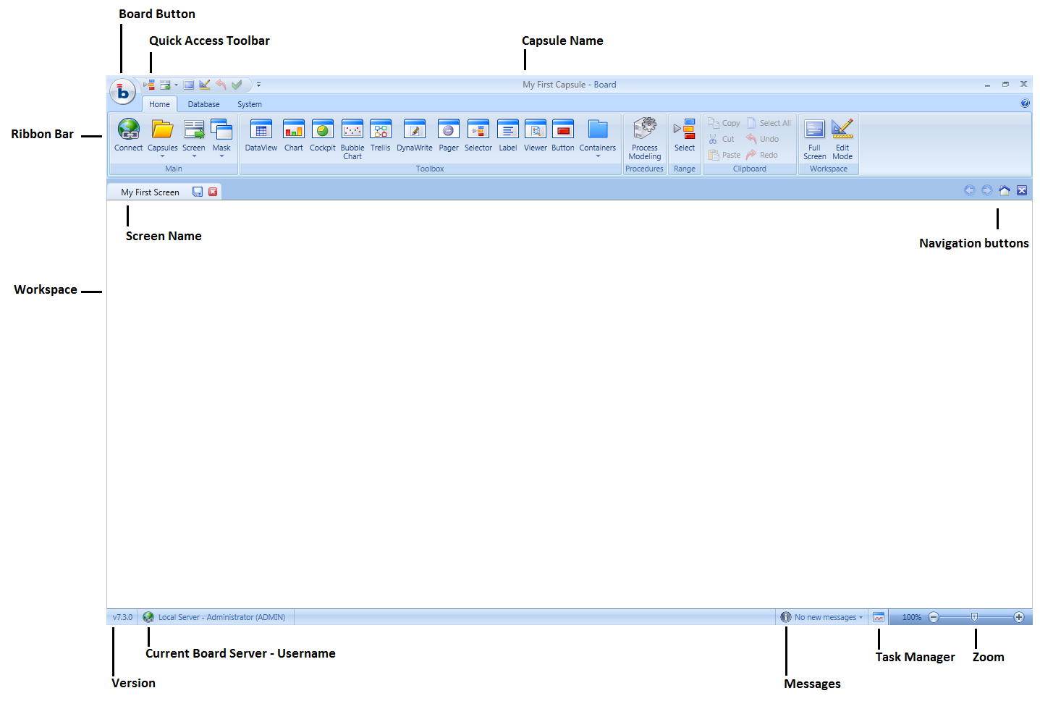
Task: Switch to the Database ribbon tab
Action: click(203, 104)
